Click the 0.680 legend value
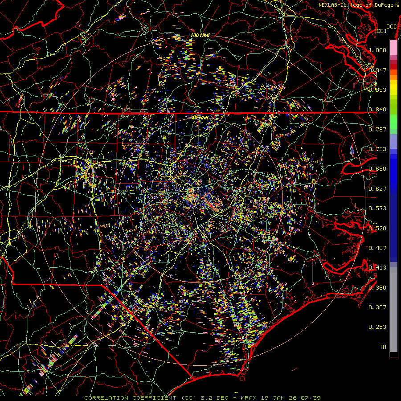The height and width of the screenshot is (401, 401). click(x=377, y=169)
